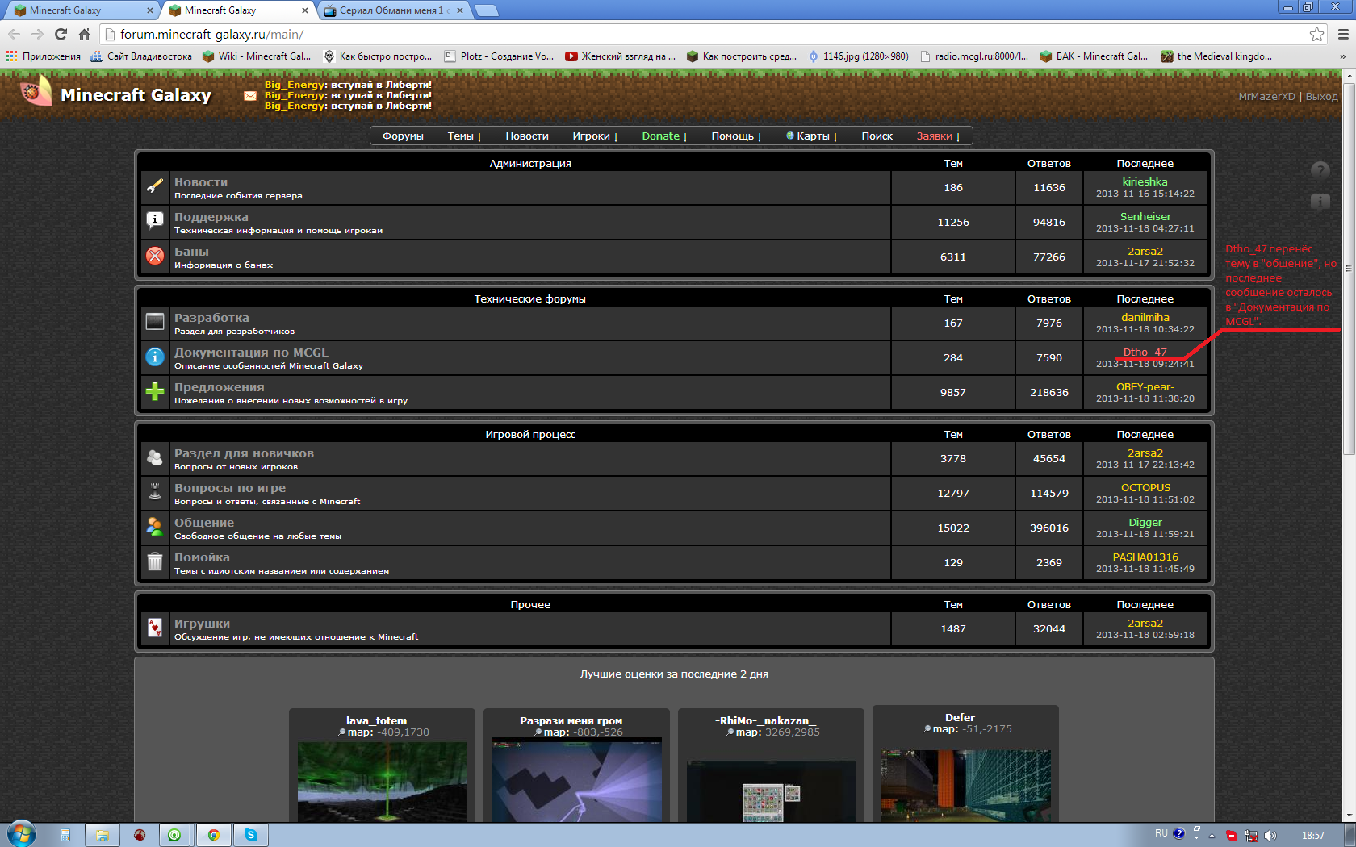This screenshot has height=847, width=1356.
Task: Click the Документация по MCGL blue info icon
Action: (155, 357)
